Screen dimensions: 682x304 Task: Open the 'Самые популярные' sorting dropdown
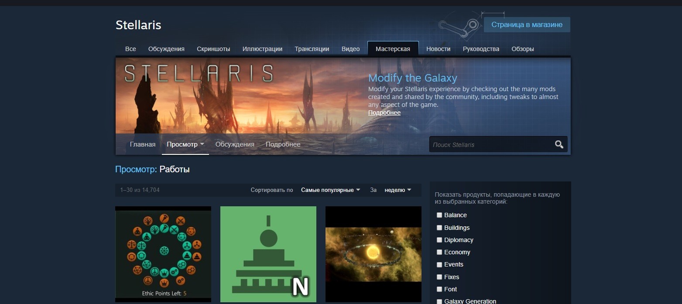[329, 190]
